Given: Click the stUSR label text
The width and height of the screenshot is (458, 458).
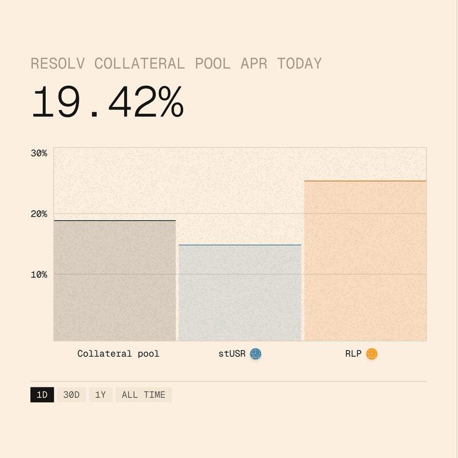Looking at the screenshot, I should [x=232, y=354].
